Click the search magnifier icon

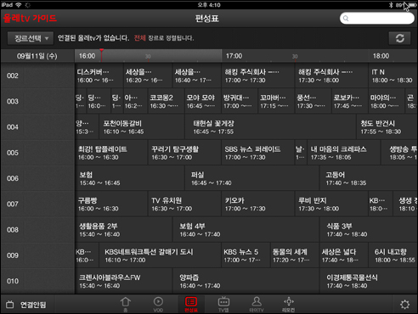pyautogui.click(x=346, y=19)
